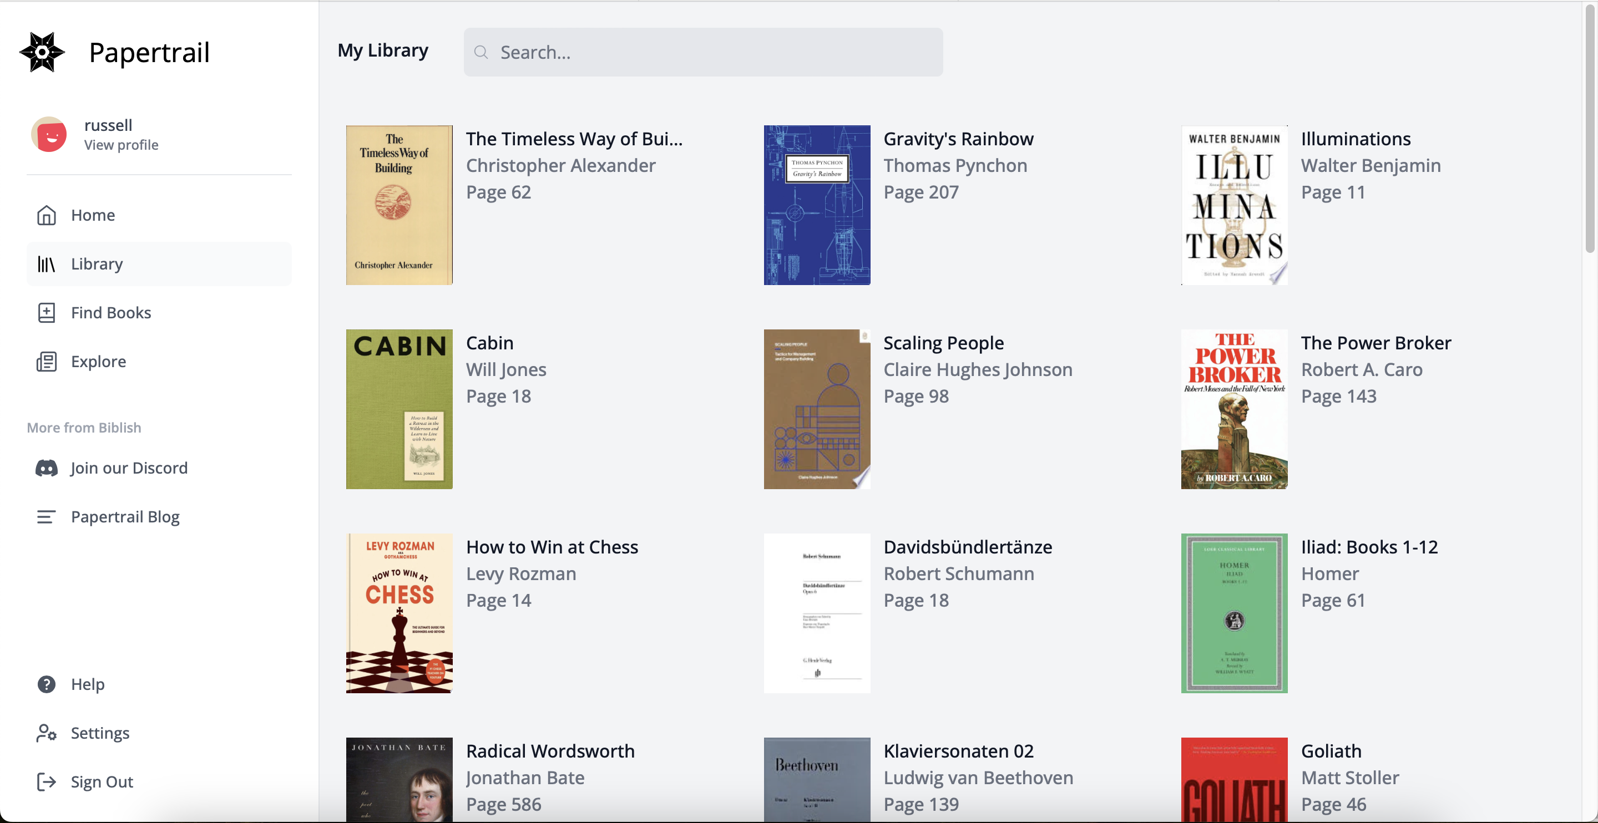Open the Davidsbündlertänze cover
1598x823 pixels.
(x=817, y=613)
